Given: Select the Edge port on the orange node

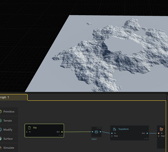Looking at the screenshot, I should pyautogui.click(x=159, y=136).
